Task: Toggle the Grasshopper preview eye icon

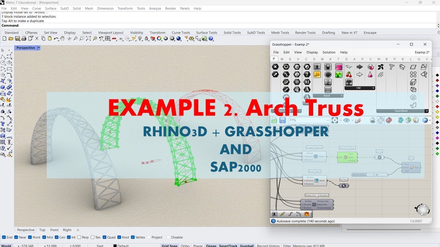Action: [x=346, y=120]
